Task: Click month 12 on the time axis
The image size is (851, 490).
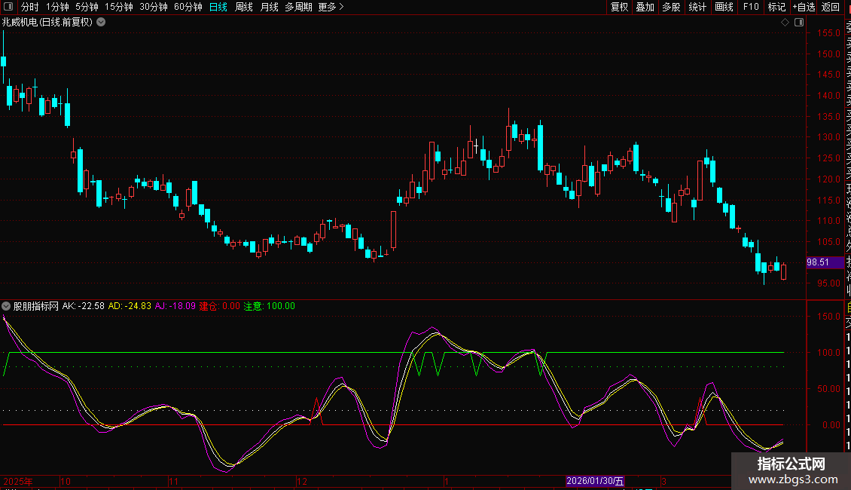Action: point(302,481)
